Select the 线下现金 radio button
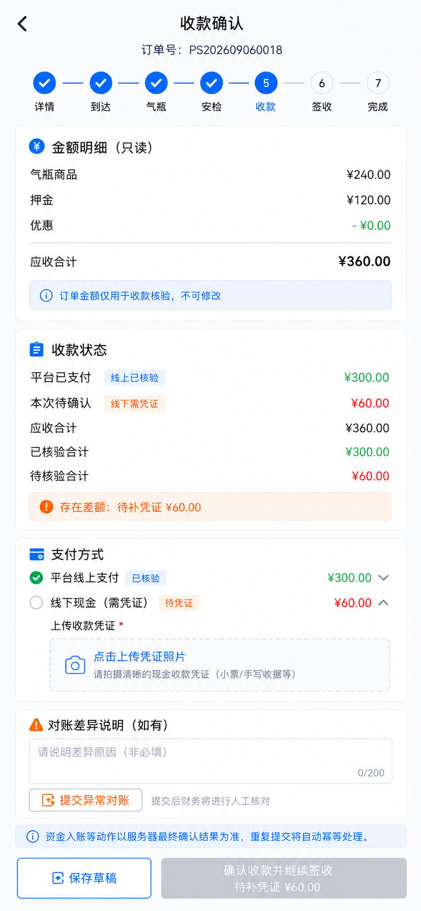Viewport: 421px width, 911px height. click(x=36, y=603)
